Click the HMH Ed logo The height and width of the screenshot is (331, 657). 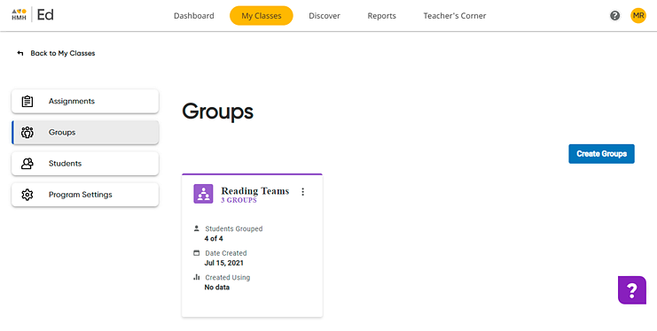pos(33,15)
